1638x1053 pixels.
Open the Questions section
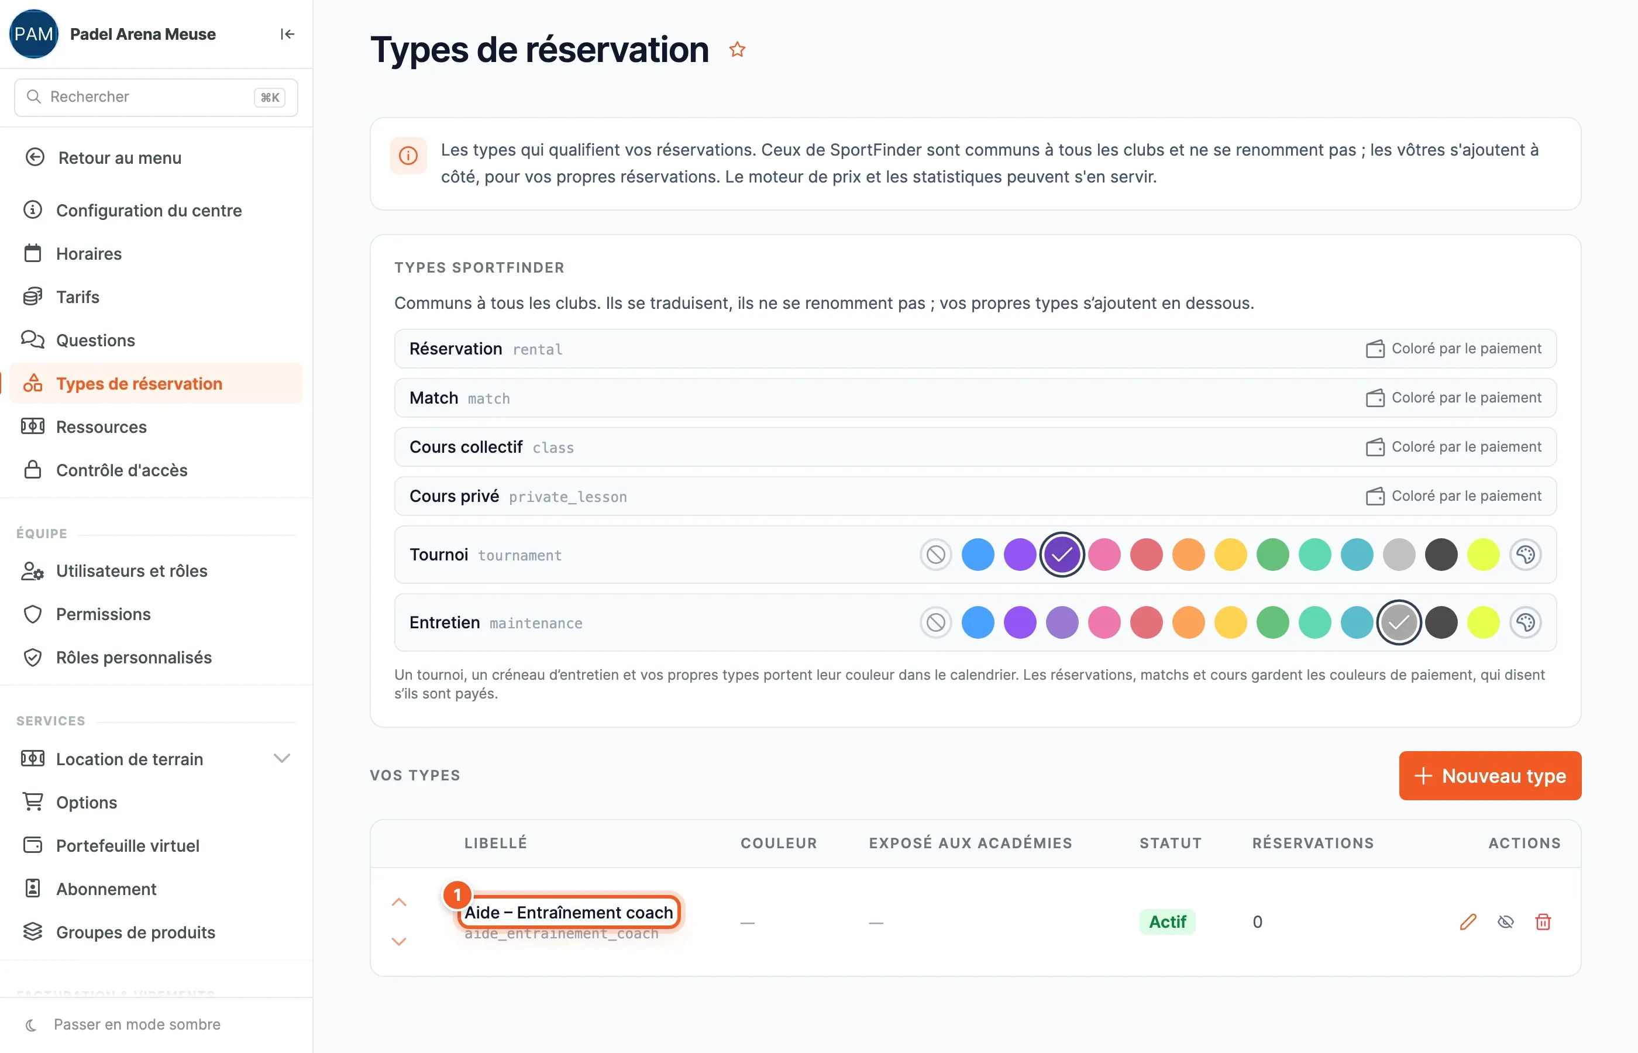(156, 340)
